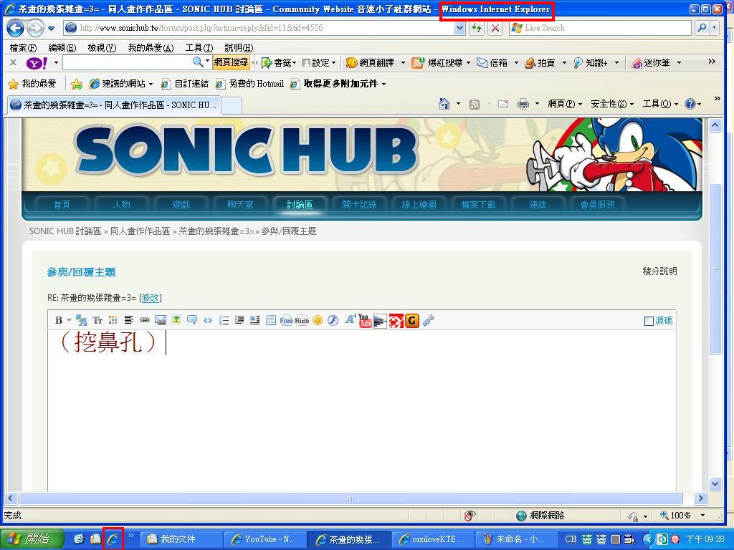Click the Free tag icon in editor
This screenshot has width=734, height=550.
pyautogui.click(x=286, y=320)
